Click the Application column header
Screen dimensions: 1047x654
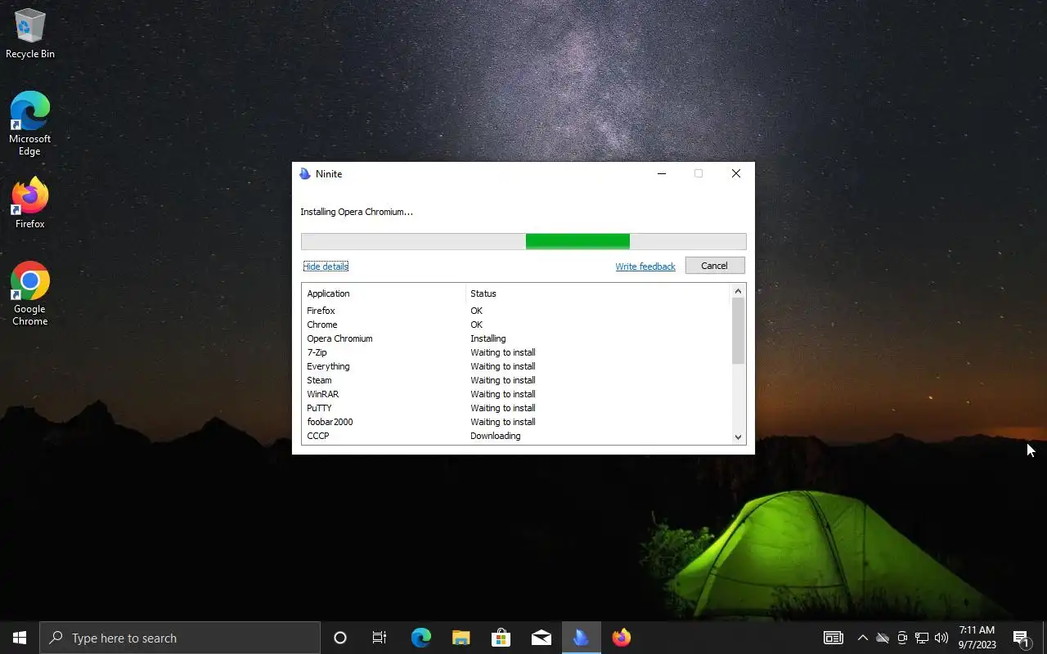click(x=384, y=293)
